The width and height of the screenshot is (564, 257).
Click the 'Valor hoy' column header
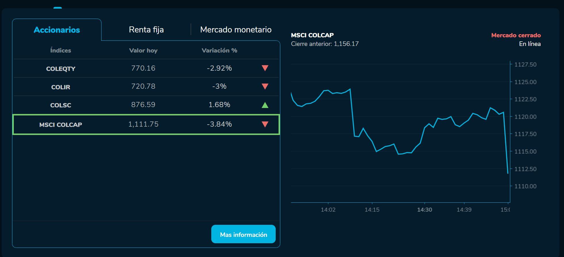[x=143, y=50]
